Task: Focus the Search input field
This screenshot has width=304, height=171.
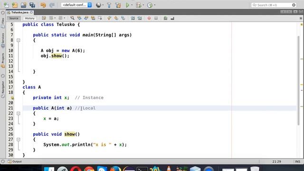Action: click(x=274, y=5)
